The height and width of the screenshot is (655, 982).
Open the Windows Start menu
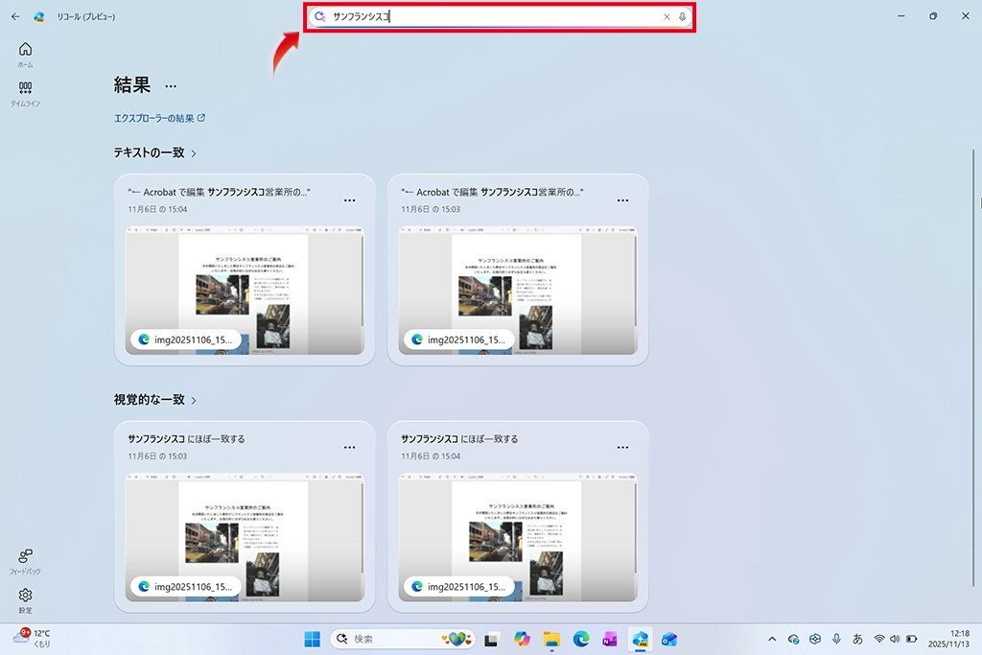tap(313, 640)
